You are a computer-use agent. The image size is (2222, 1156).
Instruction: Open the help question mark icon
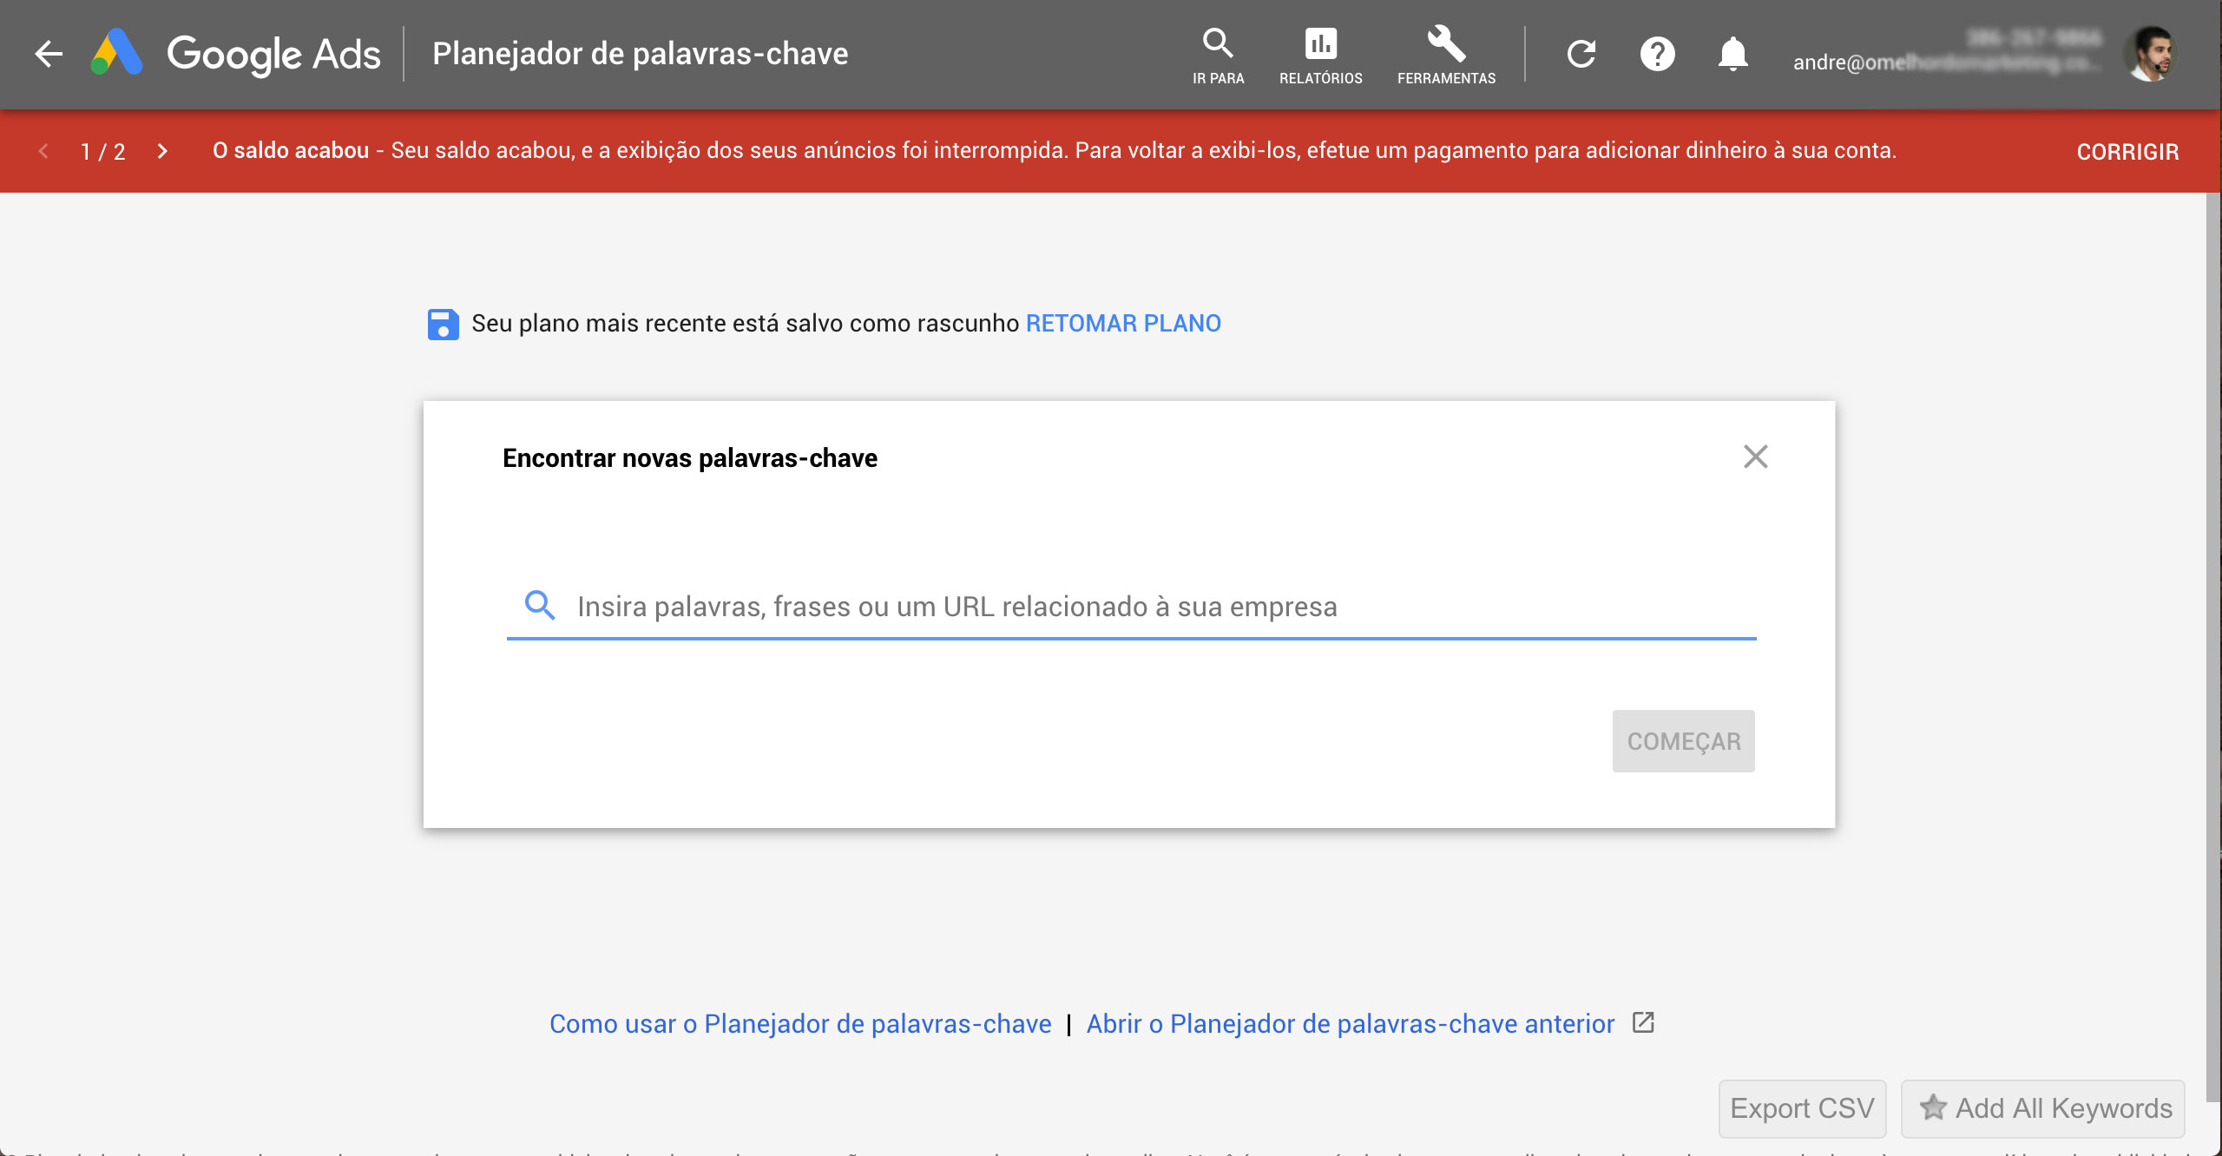pos(1657,54)
